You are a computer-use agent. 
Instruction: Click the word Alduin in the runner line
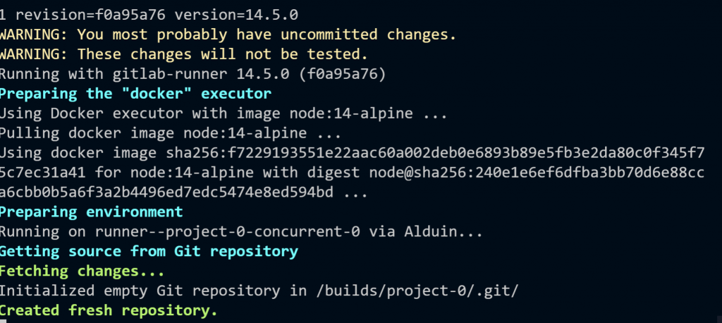pyautogui.click(x=430, y=232)
